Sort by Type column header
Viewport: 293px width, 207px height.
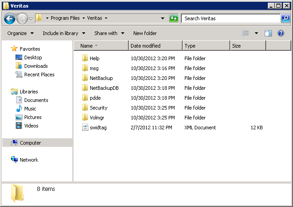[x=206, y=46]
